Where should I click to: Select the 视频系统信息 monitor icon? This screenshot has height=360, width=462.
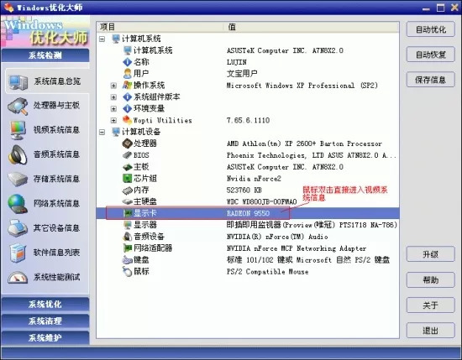coord(18,130)
